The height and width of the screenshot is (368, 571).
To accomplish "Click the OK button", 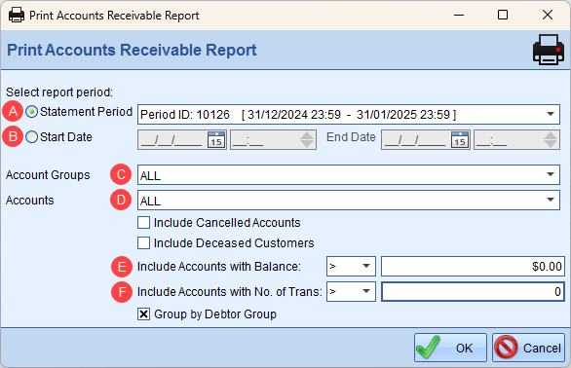I will (450, 348).
